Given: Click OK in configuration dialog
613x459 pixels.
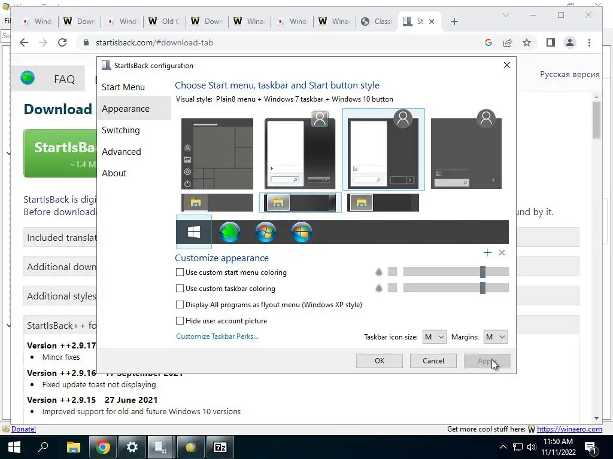Looking at the screenshot, I should pyautogui.click(x=379, y=360).
